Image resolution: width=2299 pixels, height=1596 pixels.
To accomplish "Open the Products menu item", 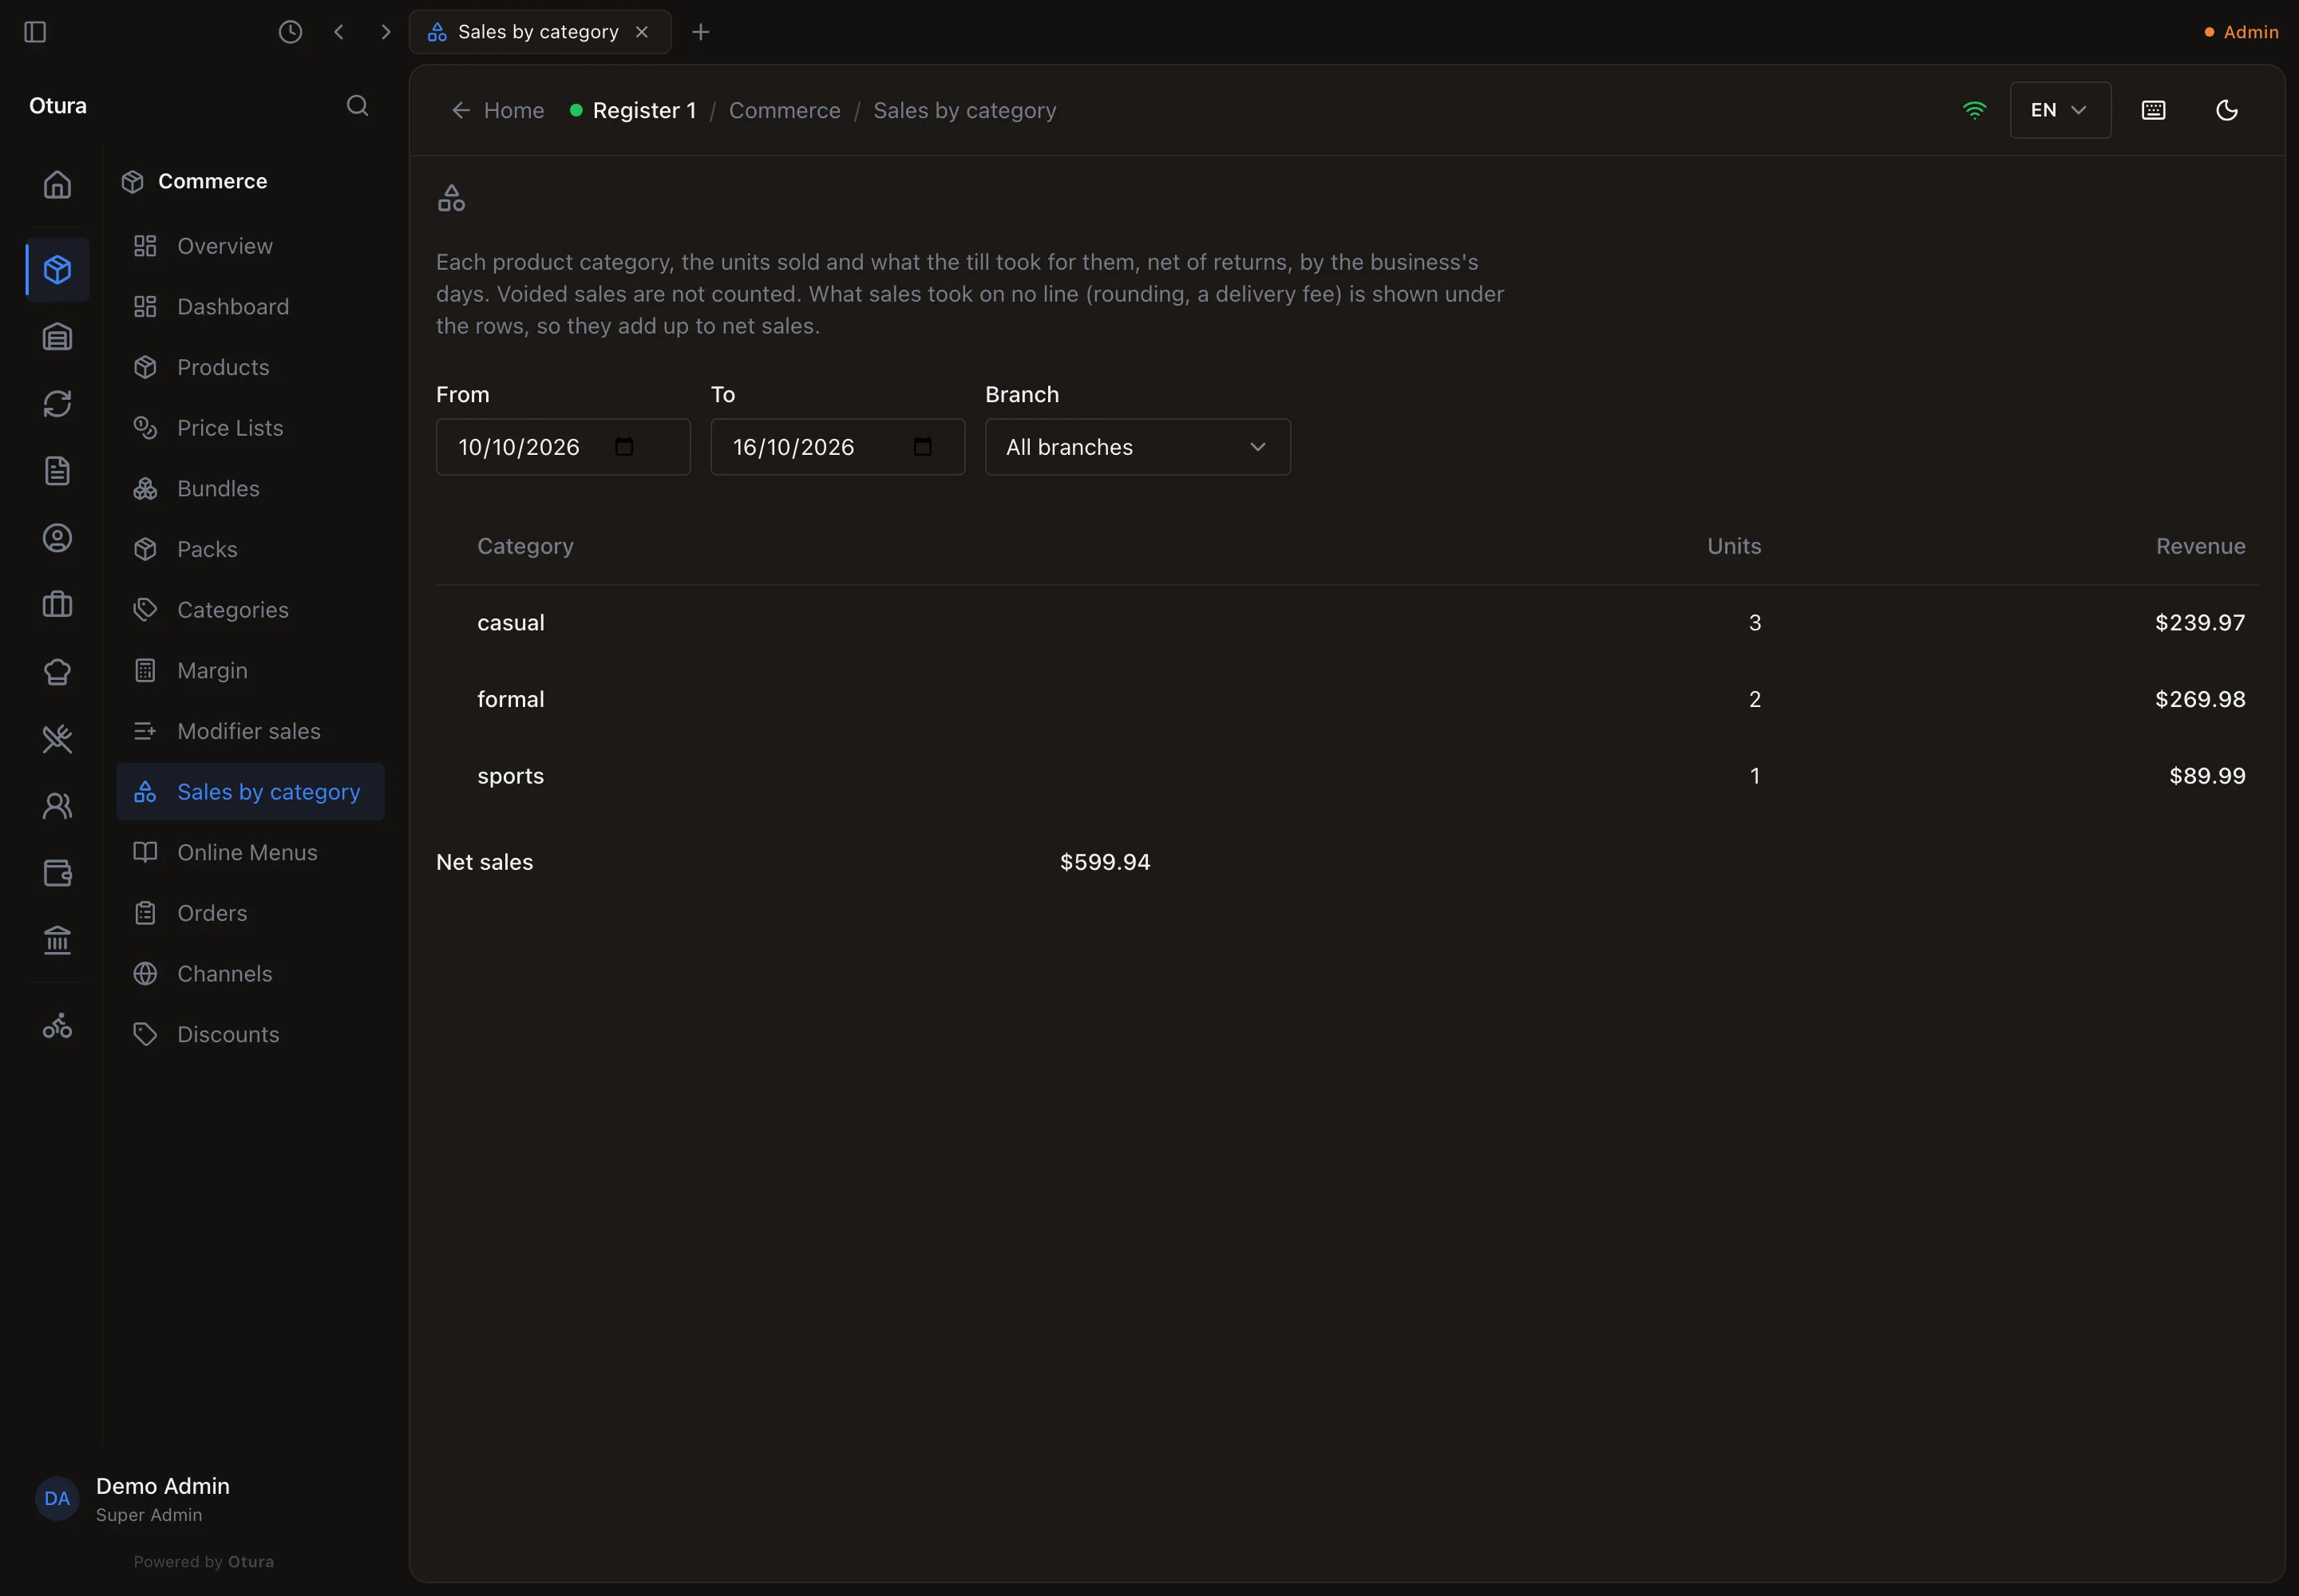I will tap(250, 367).
